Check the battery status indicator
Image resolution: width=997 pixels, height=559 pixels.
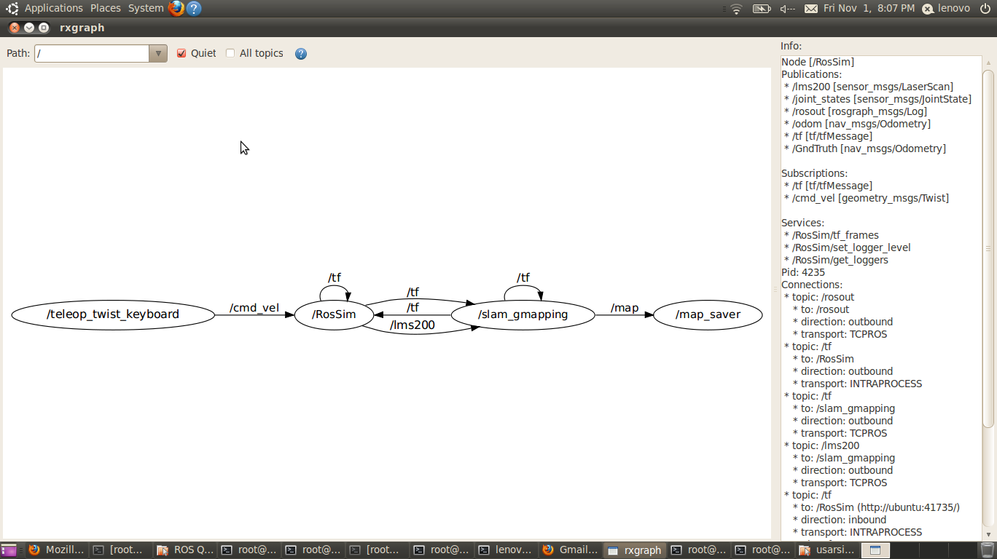pos(762,9)
